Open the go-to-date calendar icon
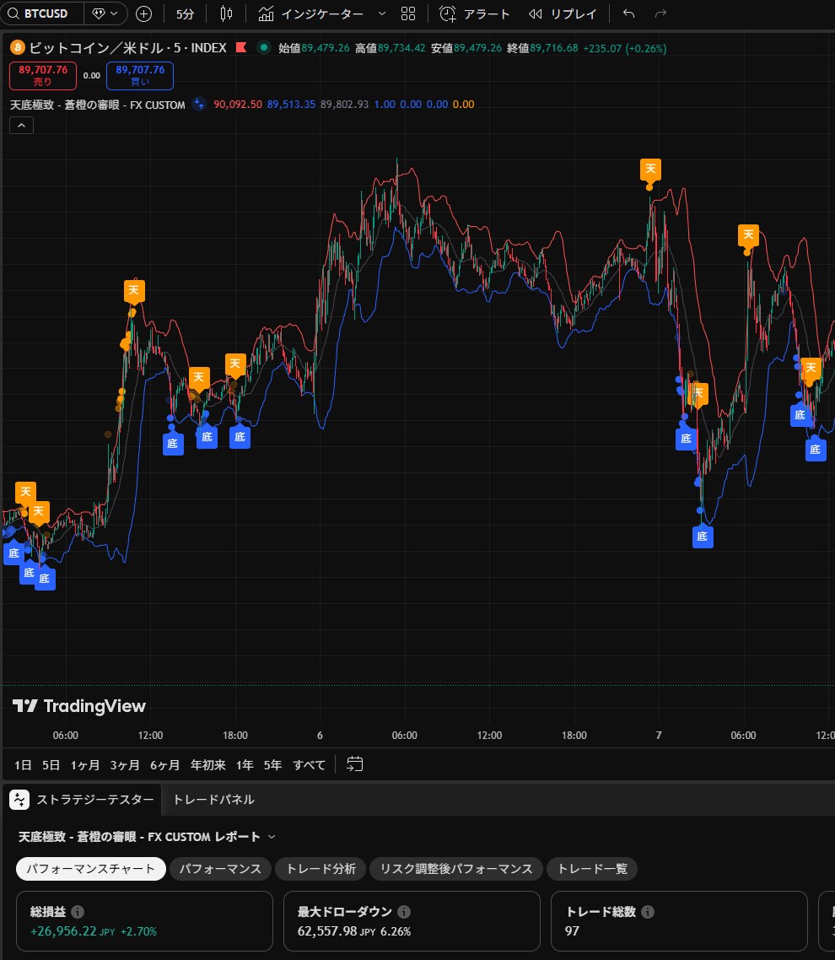 click(x=355, y=764)
